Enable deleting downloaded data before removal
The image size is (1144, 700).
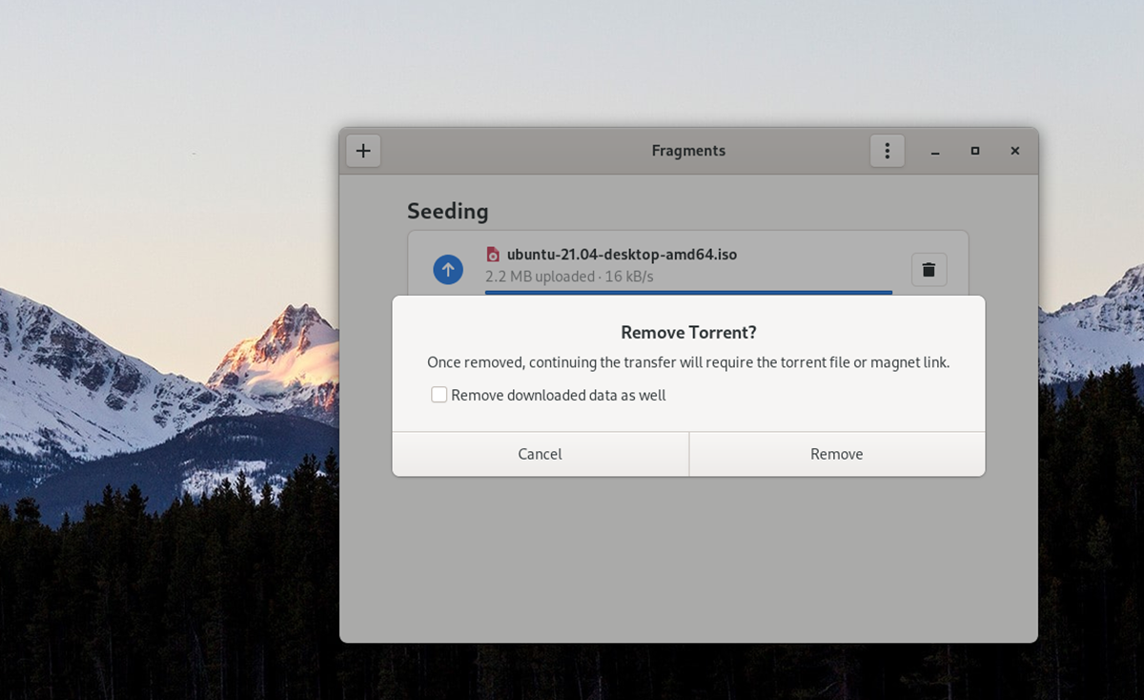439,394
